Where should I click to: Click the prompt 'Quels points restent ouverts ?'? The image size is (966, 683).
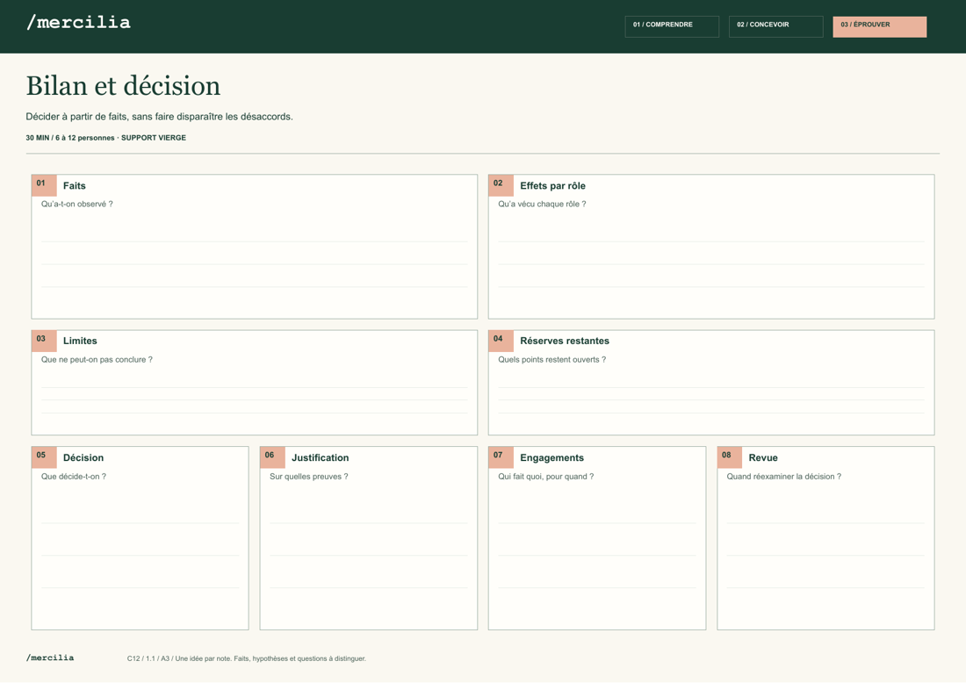click(x=552, y=360)
